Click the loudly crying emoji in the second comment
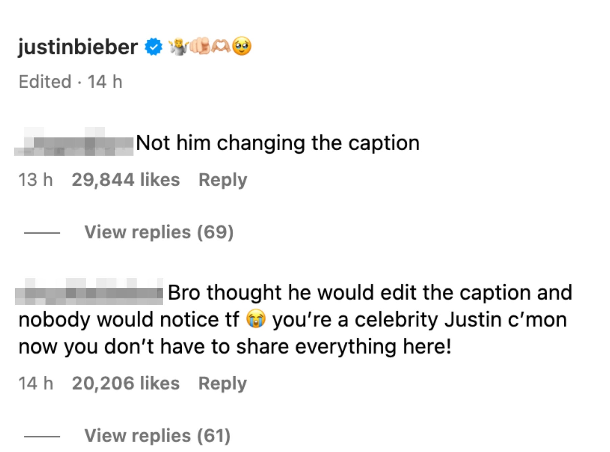 (255, 318)
